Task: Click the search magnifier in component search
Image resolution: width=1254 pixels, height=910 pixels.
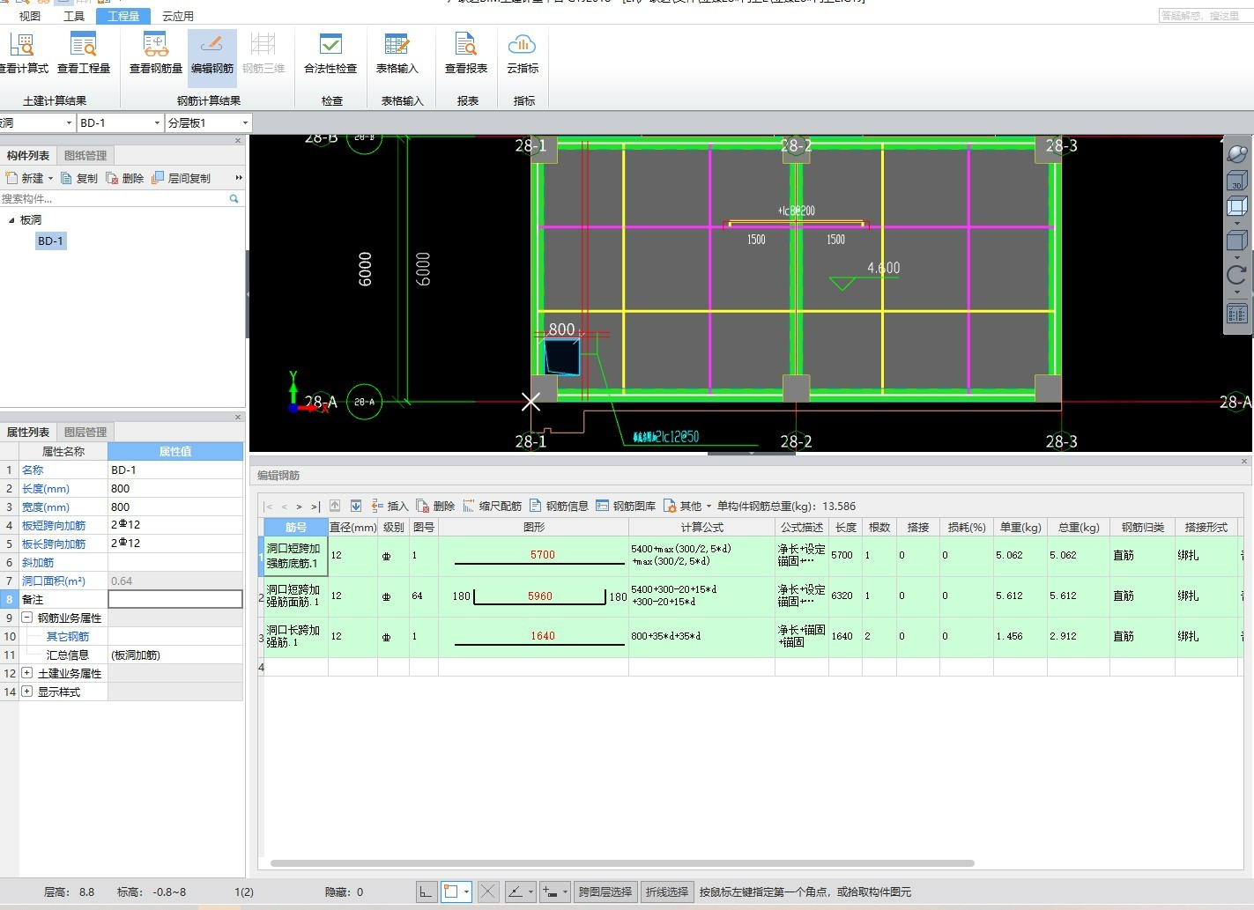Action: pos(234,199)
